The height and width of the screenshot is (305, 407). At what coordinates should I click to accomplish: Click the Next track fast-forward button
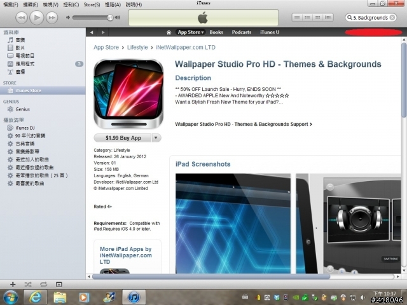(x=52, y=18)
